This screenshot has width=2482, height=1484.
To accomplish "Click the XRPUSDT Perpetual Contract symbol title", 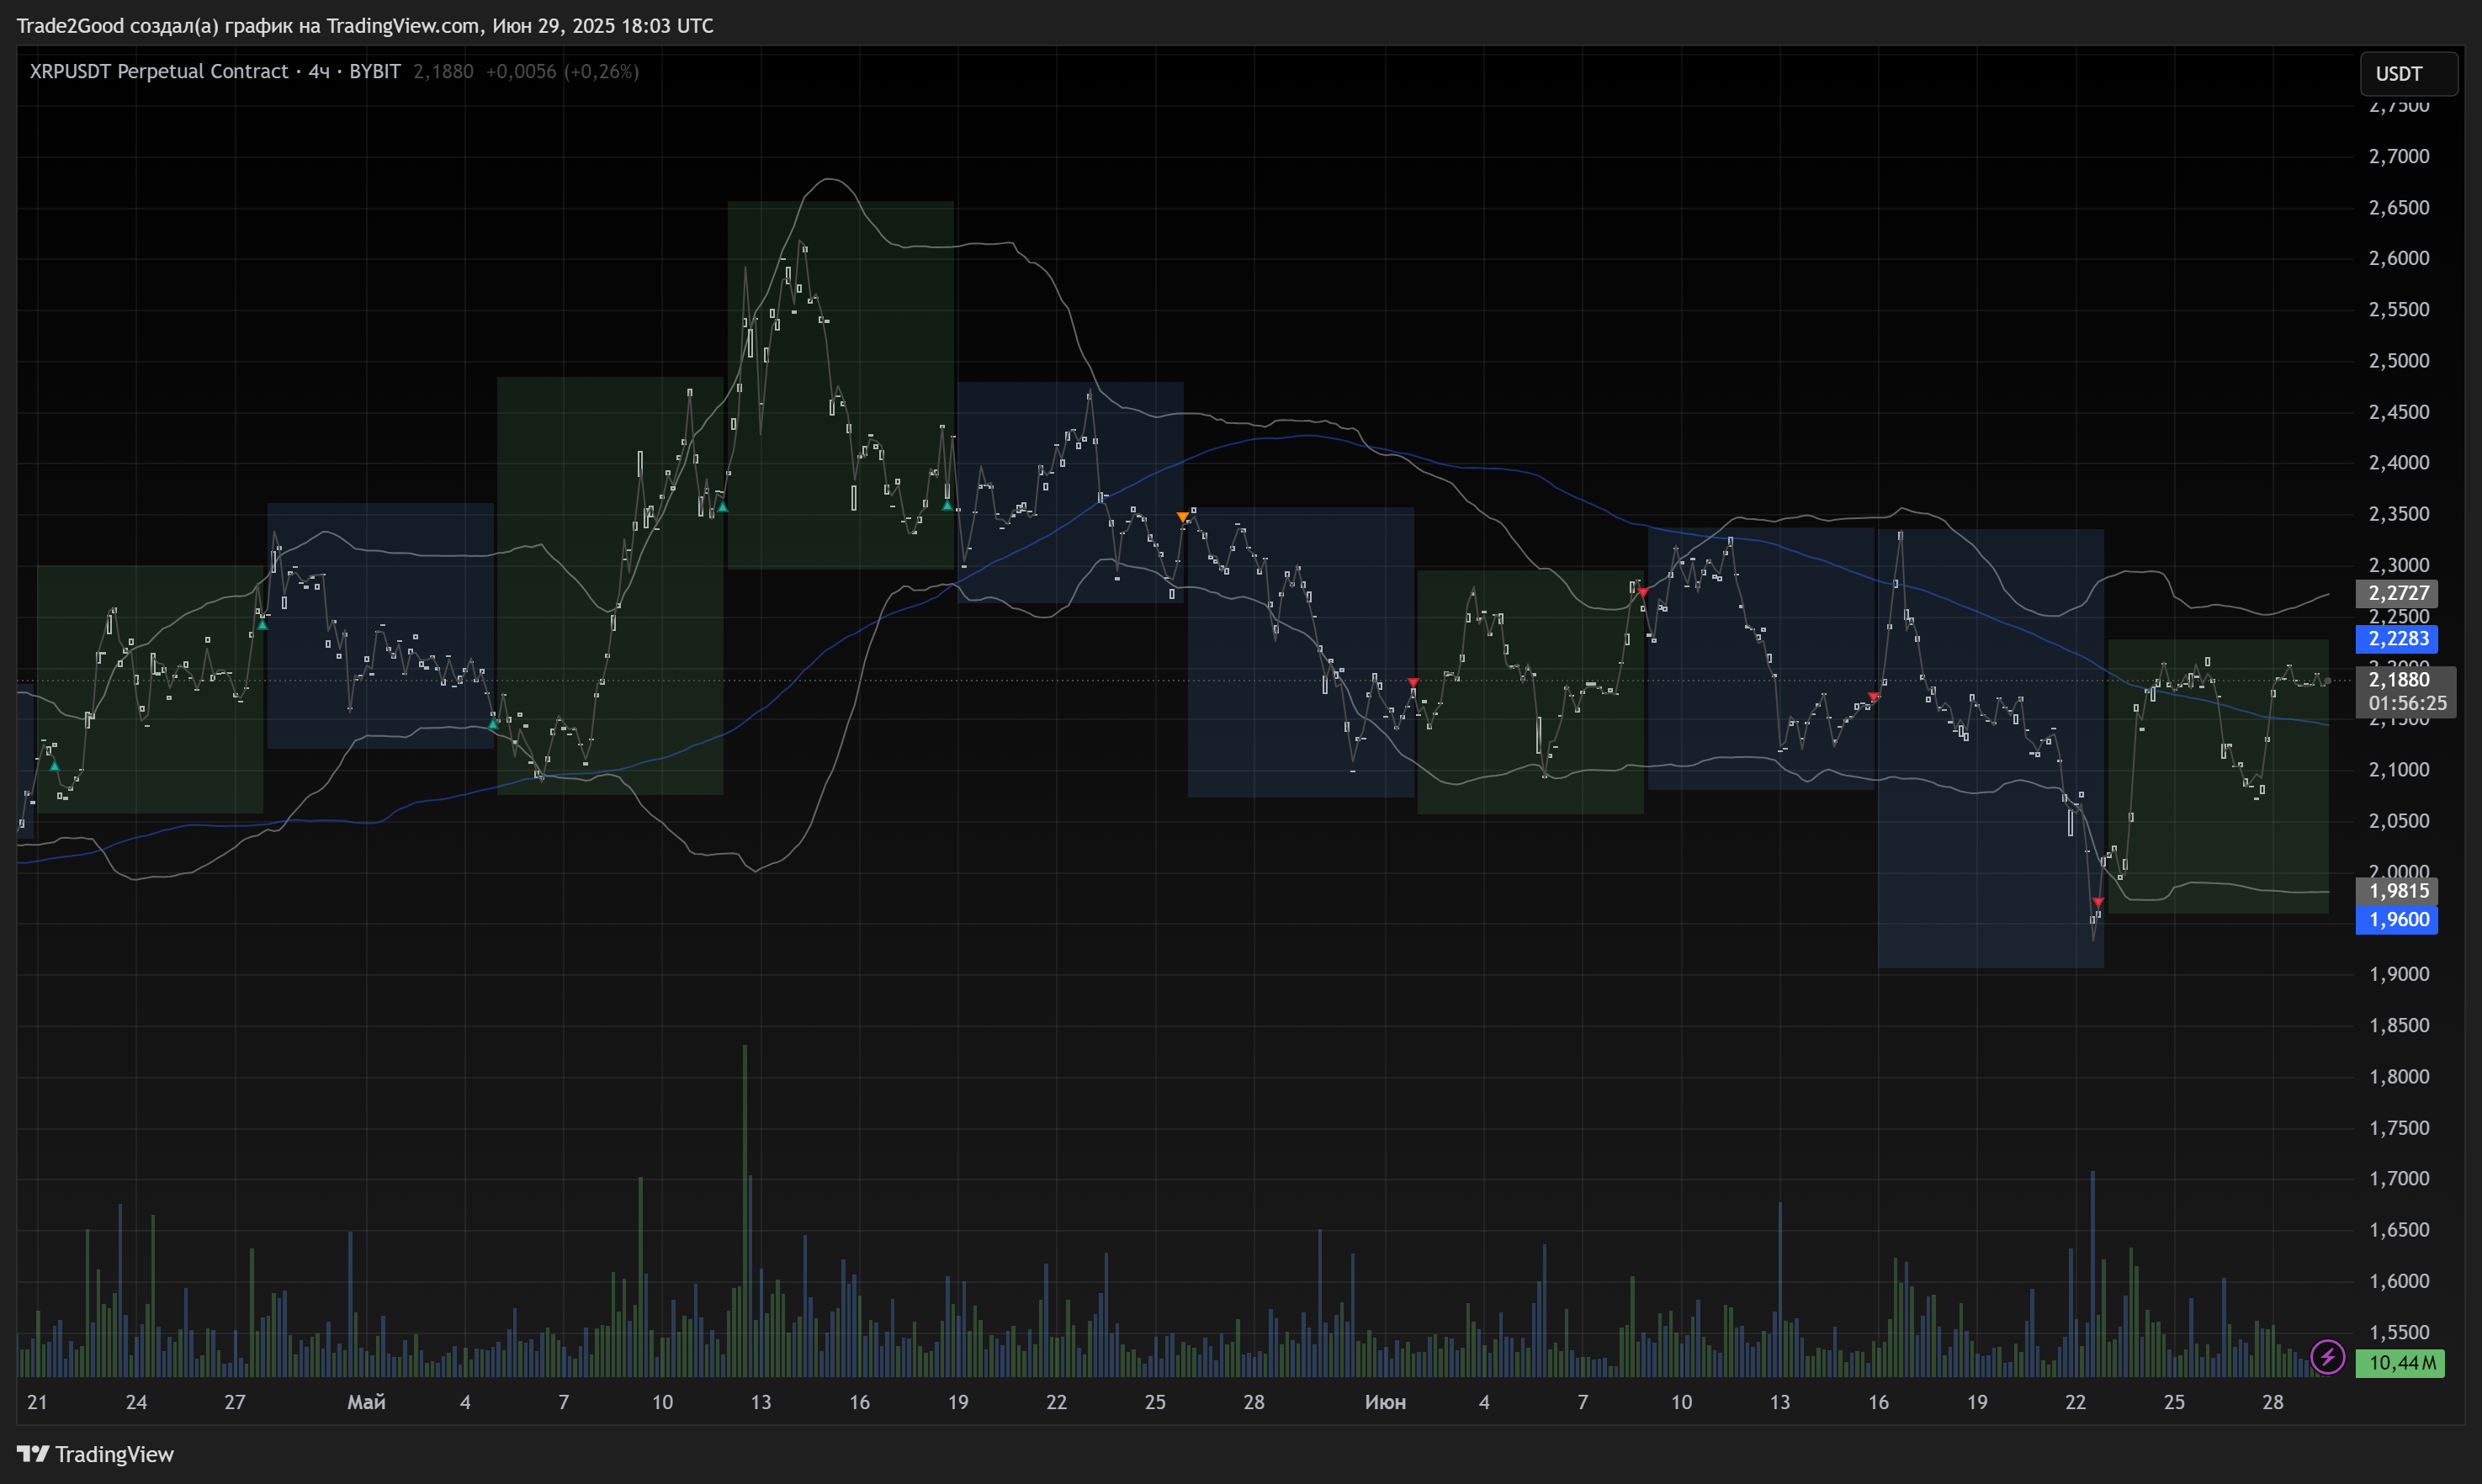I will 158,71.
